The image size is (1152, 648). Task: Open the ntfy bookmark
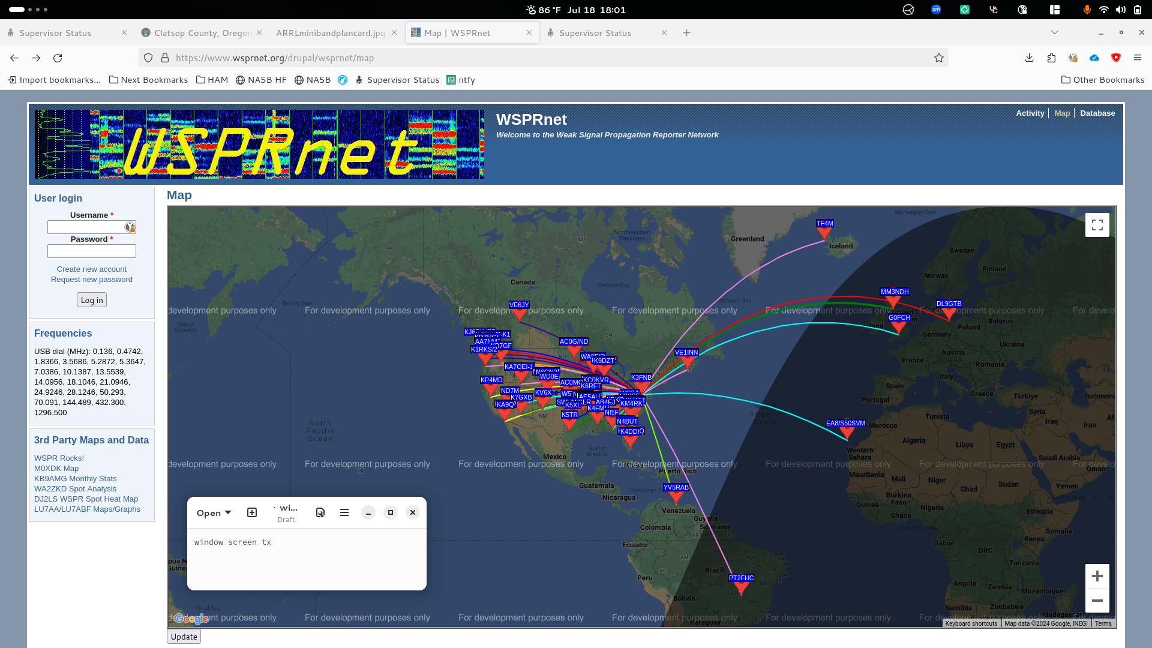[x=461, y=80]
